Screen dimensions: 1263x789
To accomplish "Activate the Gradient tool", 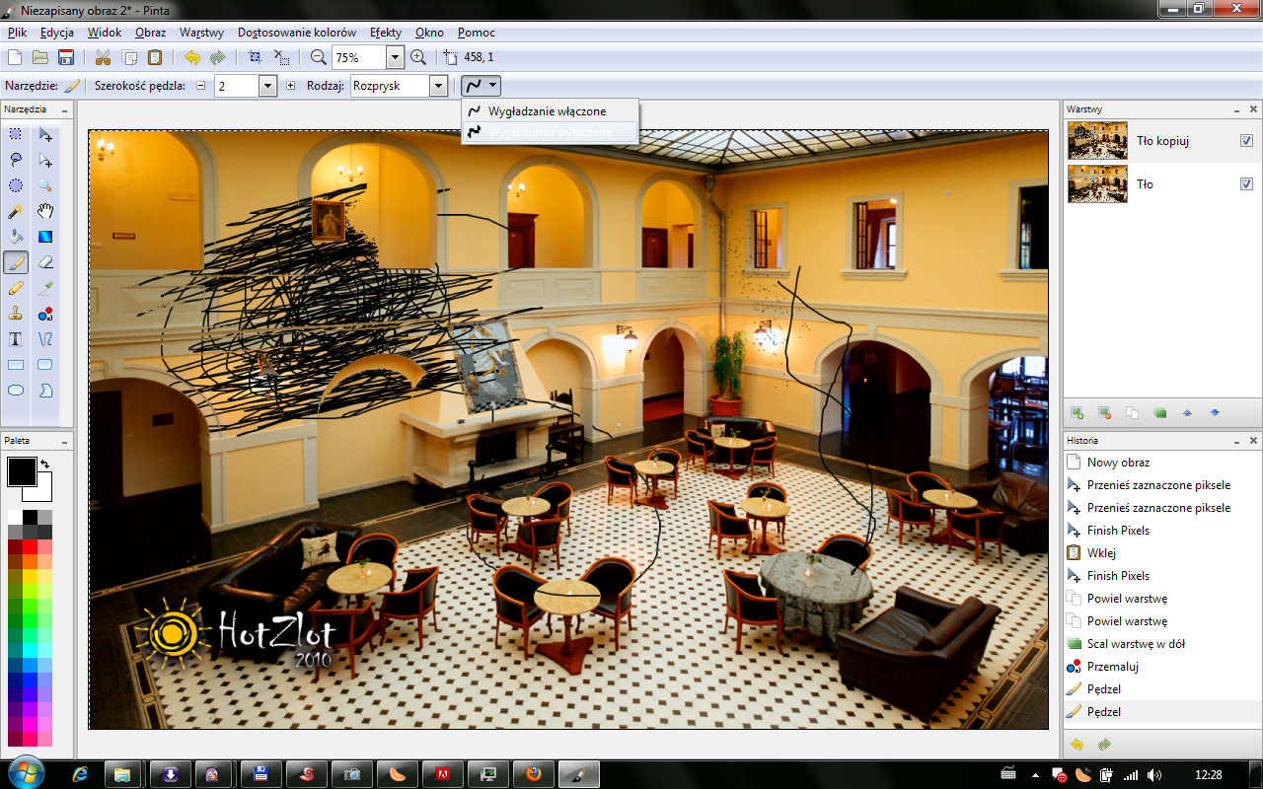I will point(45,237).
